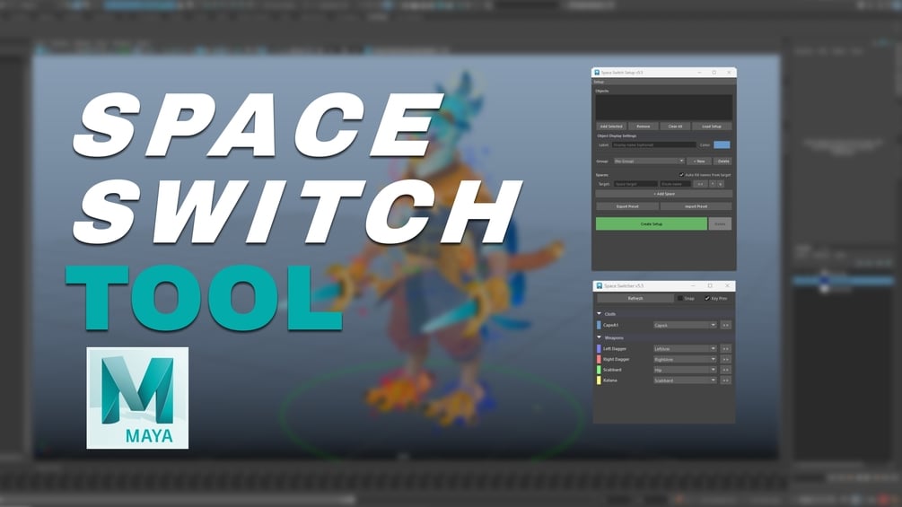
Task: Close the Space Switcher window
Action: (x=727, y=285)
